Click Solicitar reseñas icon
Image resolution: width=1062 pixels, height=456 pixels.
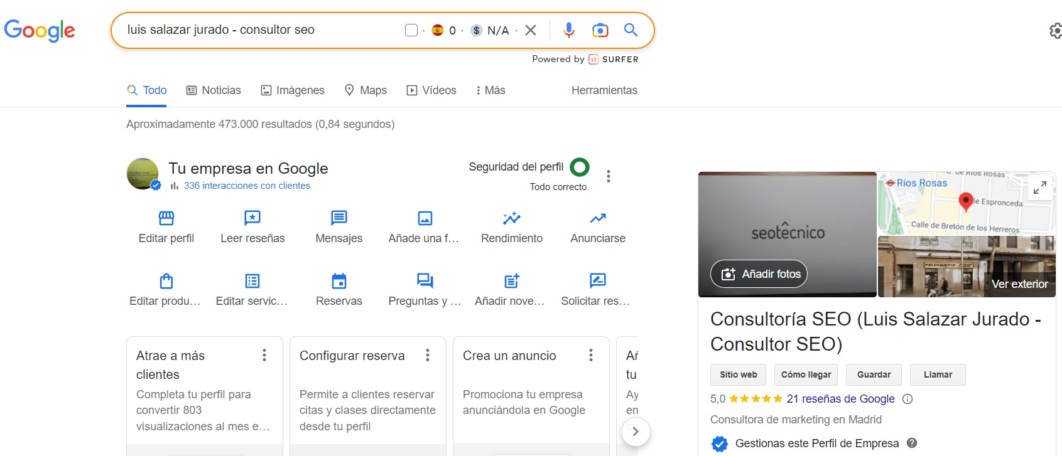tap(598, 280)
